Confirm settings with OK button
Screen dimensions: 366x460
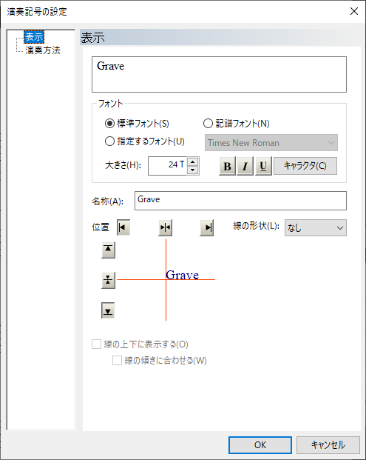(260, 444)
